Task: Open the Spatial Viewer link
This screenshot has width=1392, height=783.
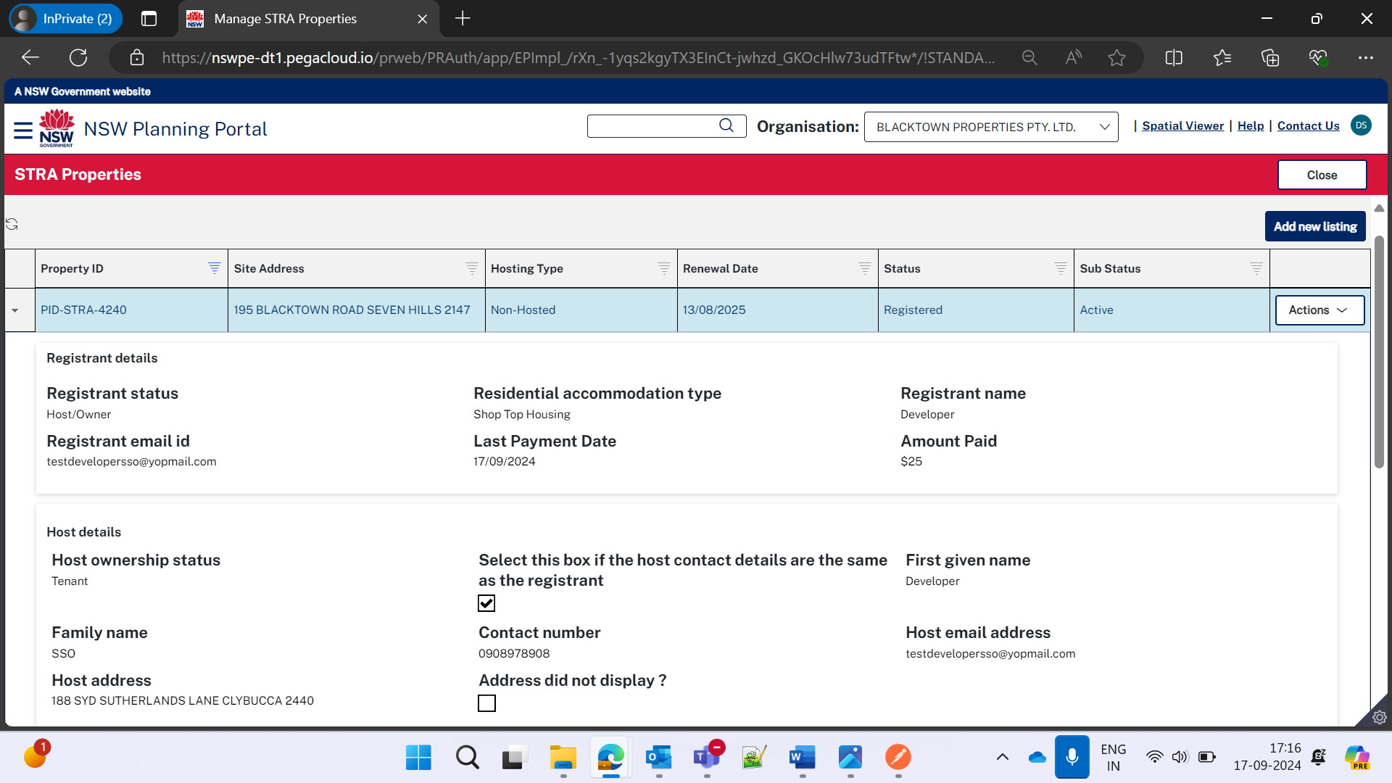Action: point(1182,125)
